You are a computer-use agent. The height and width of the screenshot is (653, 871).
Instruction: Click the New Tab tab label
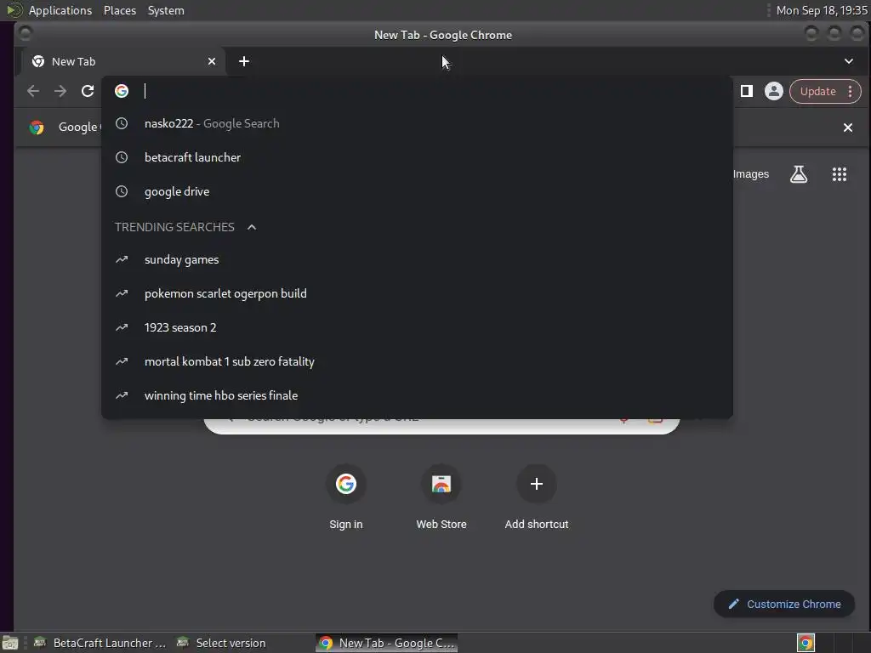coord(73,61)
